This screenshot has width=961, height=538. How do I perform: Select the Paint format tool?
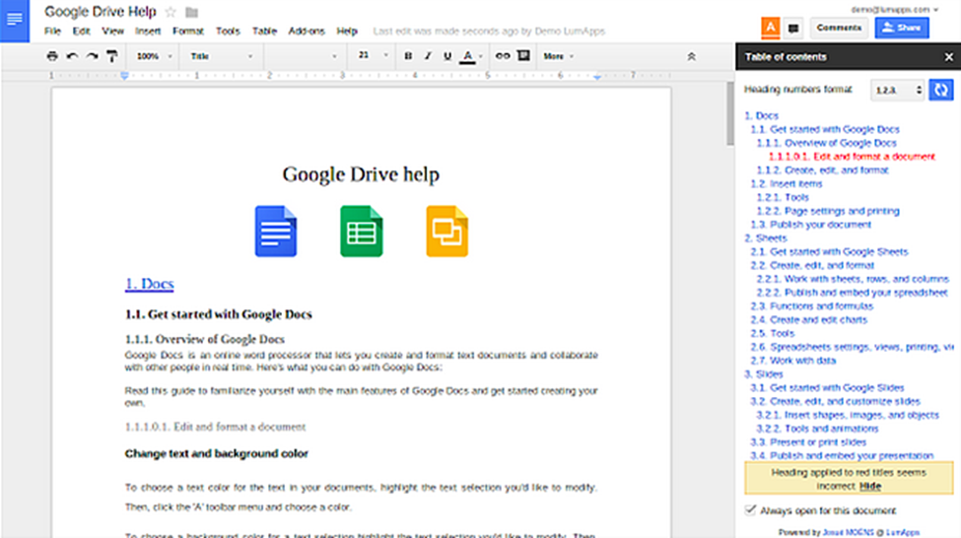(x=111, y=56)
